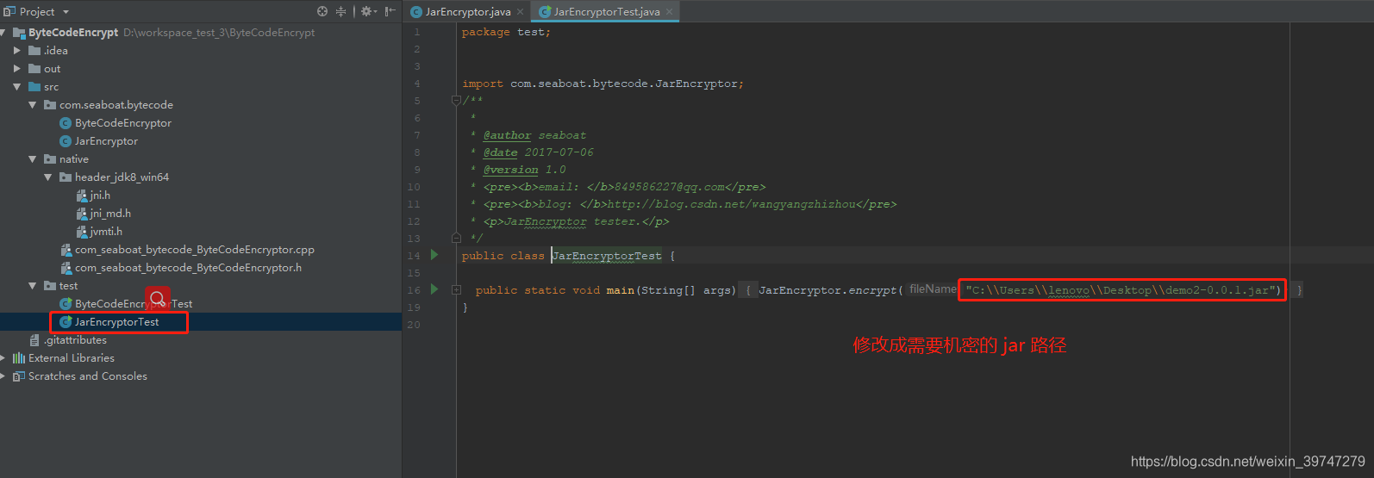Click the jni.h file icon
1374x478 pixels.
[x=82, y=196]
